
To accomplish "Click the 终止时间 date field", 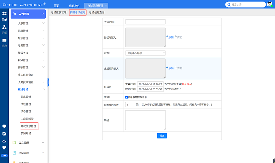I will point(150,89).
